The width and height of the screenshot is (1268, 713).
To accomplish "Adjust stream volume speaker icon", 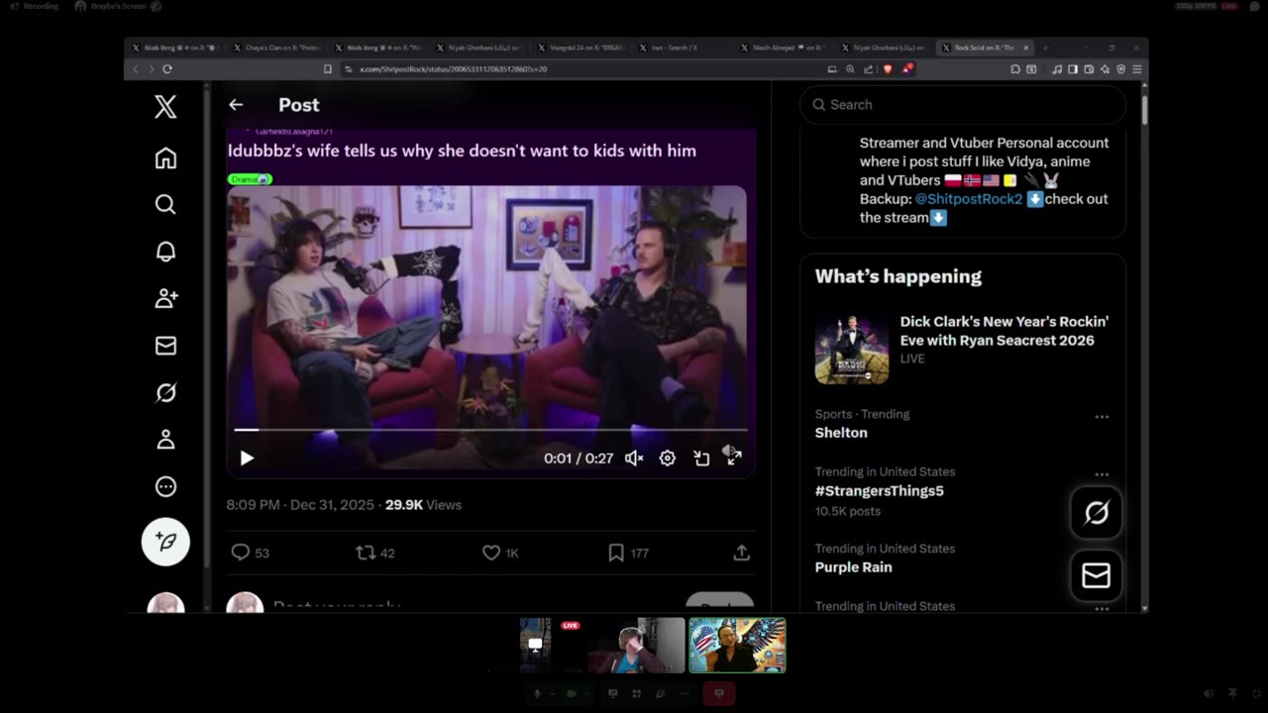I will [x=1209, y=694].
